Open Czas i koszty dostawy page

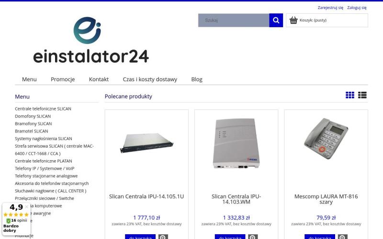coord(150,79)
